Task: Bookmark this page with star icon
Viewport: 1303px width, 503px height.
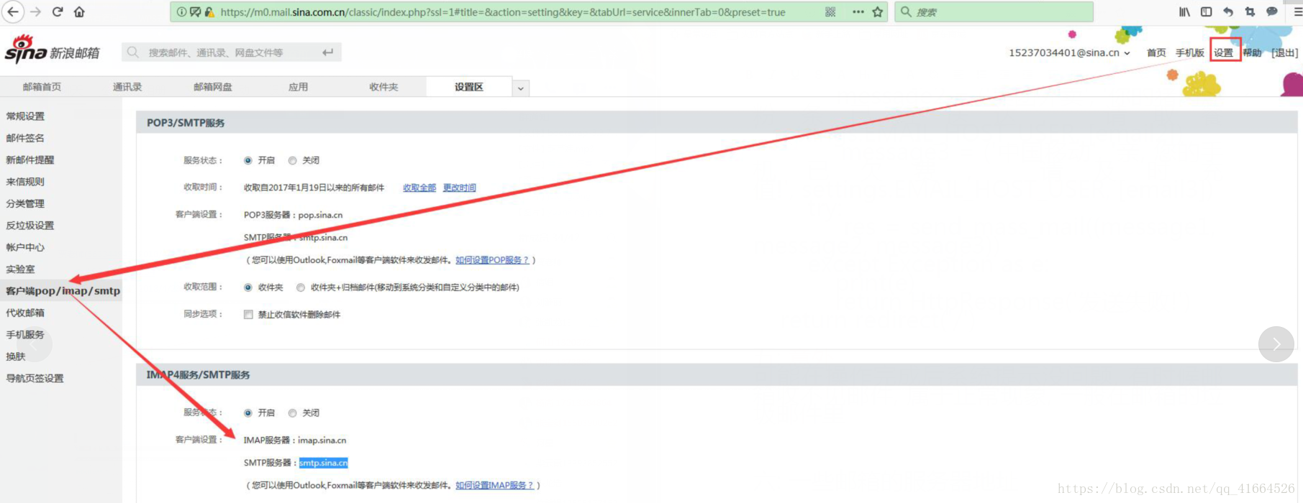Action: tap(878, 11)
